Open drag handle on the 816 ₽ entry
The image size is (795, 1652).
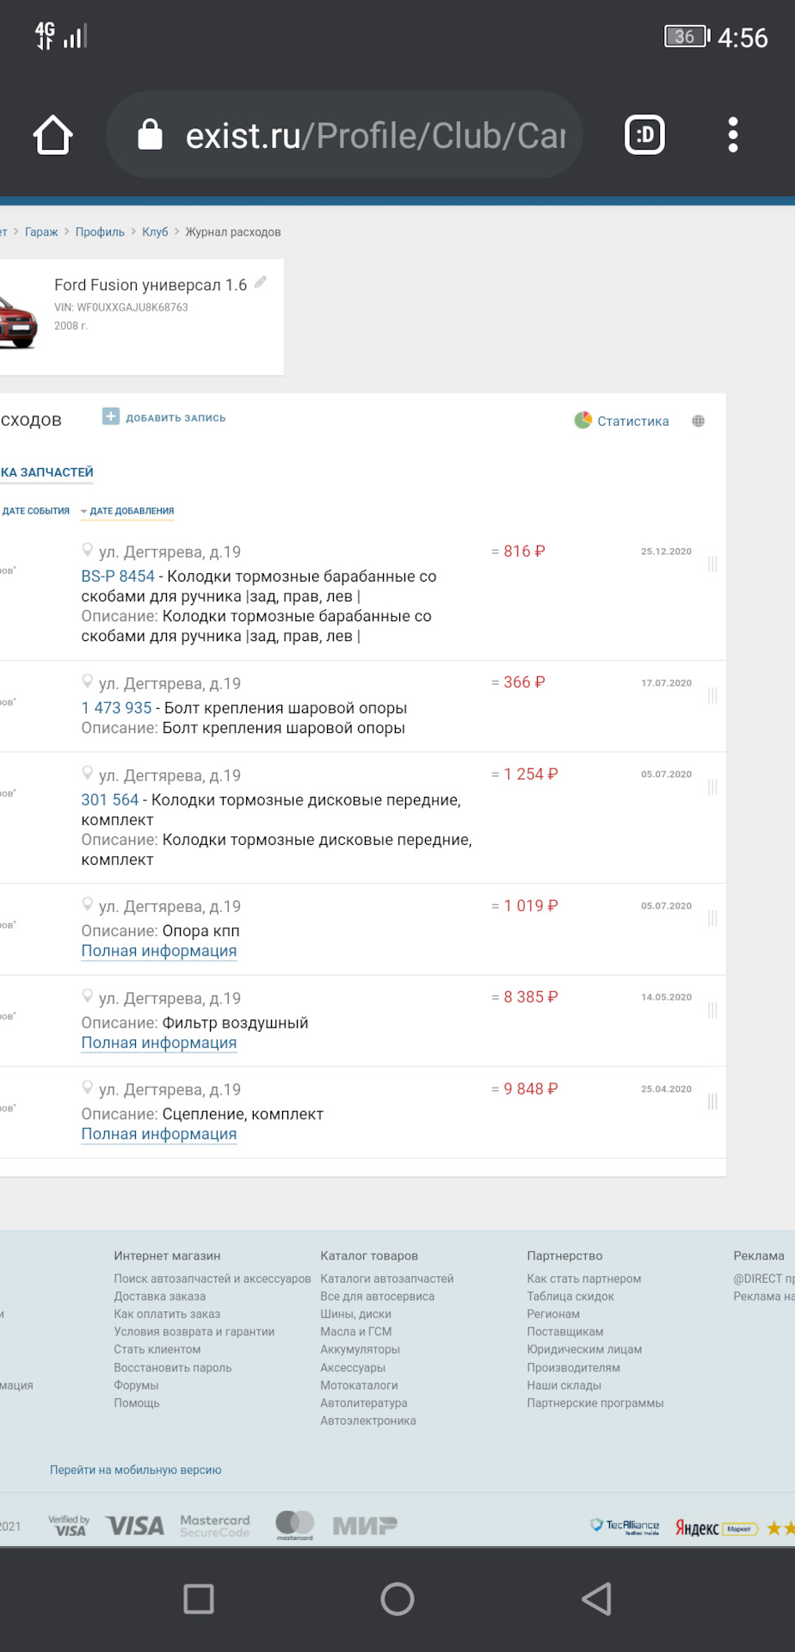pos(712,564)
